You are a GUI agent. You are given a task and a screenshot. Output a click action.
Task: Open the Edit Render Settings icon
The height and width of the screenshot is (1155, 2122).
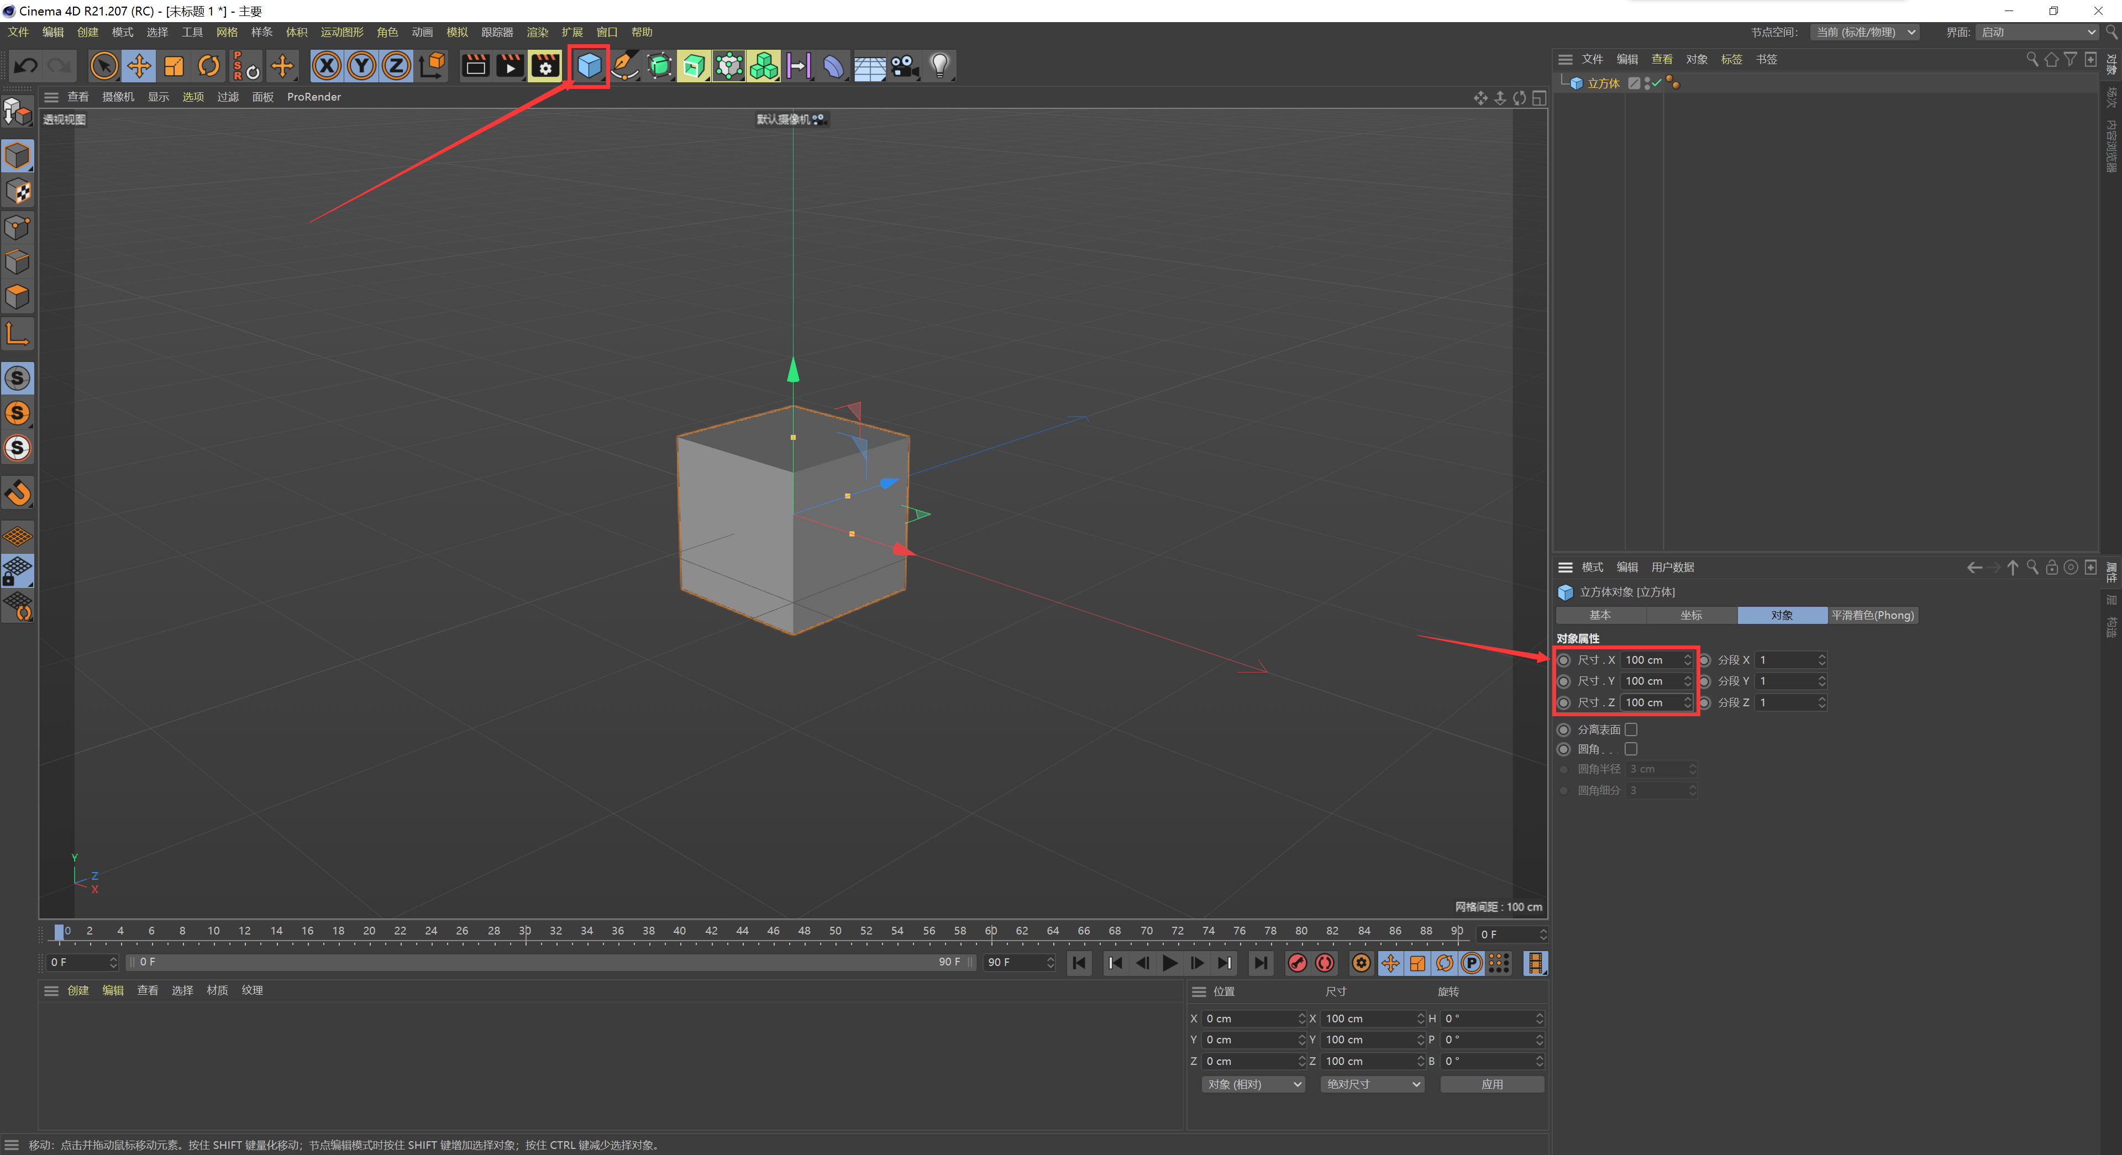point(545,66)
